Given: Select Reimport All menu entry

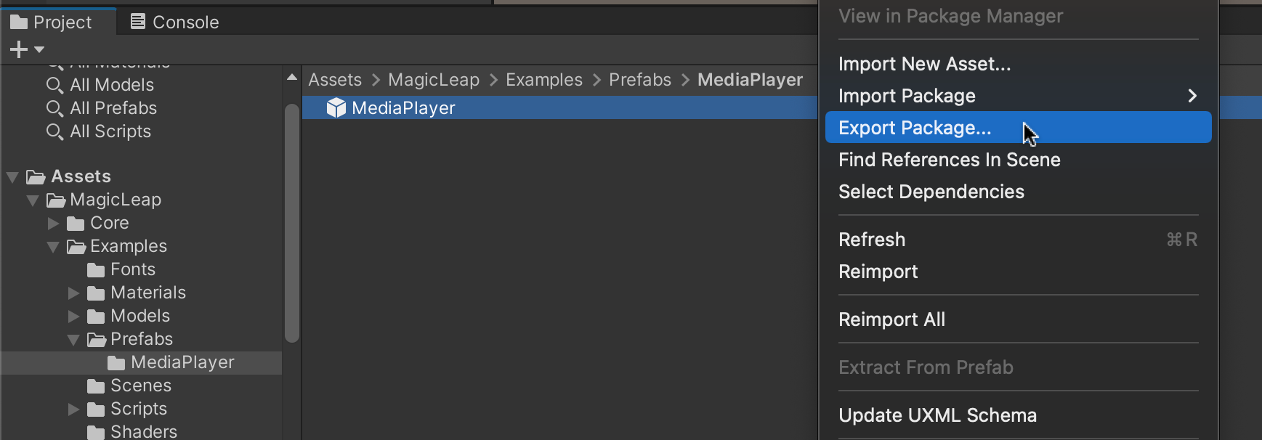Looking at the screenshot, I should coord(891,319).
